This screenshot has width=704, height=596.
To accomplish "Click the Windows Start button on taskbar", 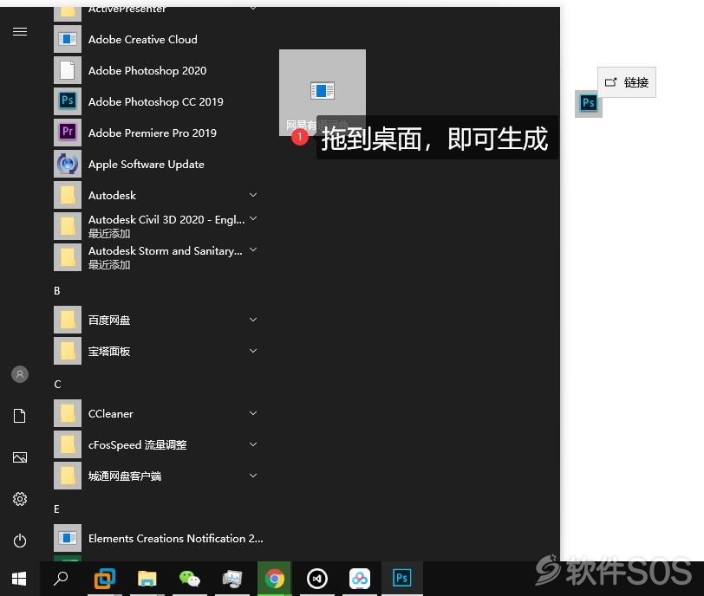I will 19,579.
